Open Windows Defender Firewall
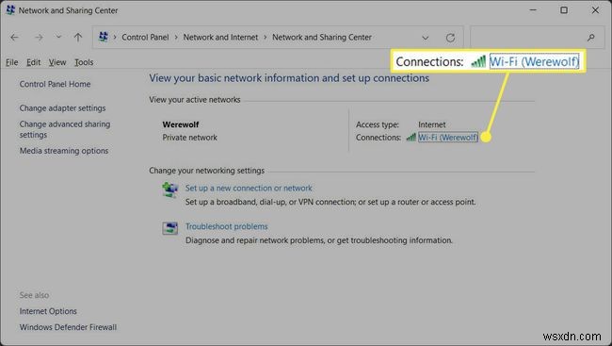Viewport: 612px width, 346px height. 68,327
